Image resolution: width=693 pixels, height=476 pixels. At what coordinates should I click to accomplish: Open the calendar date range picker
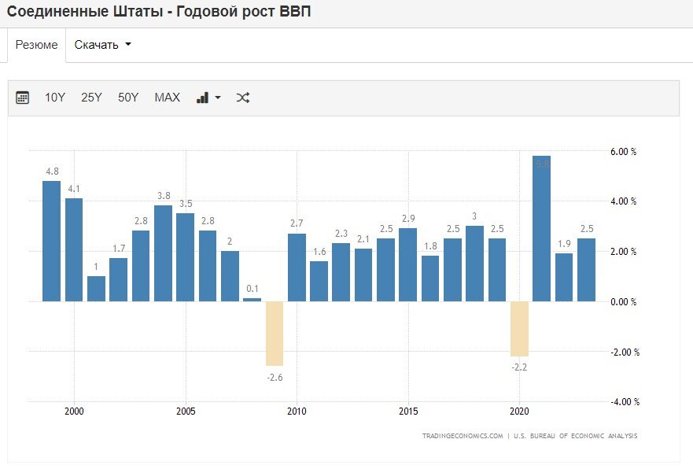[x=21, y=97]
